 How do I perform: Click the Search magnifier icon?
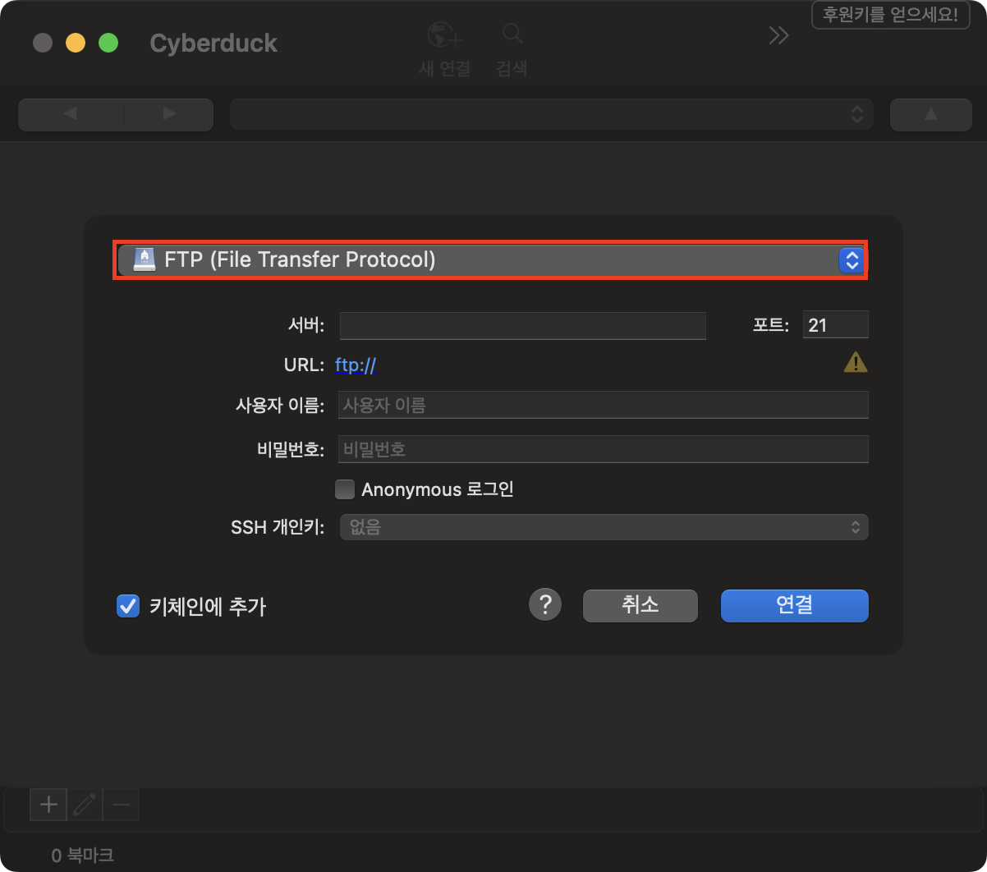click(512, 34)
